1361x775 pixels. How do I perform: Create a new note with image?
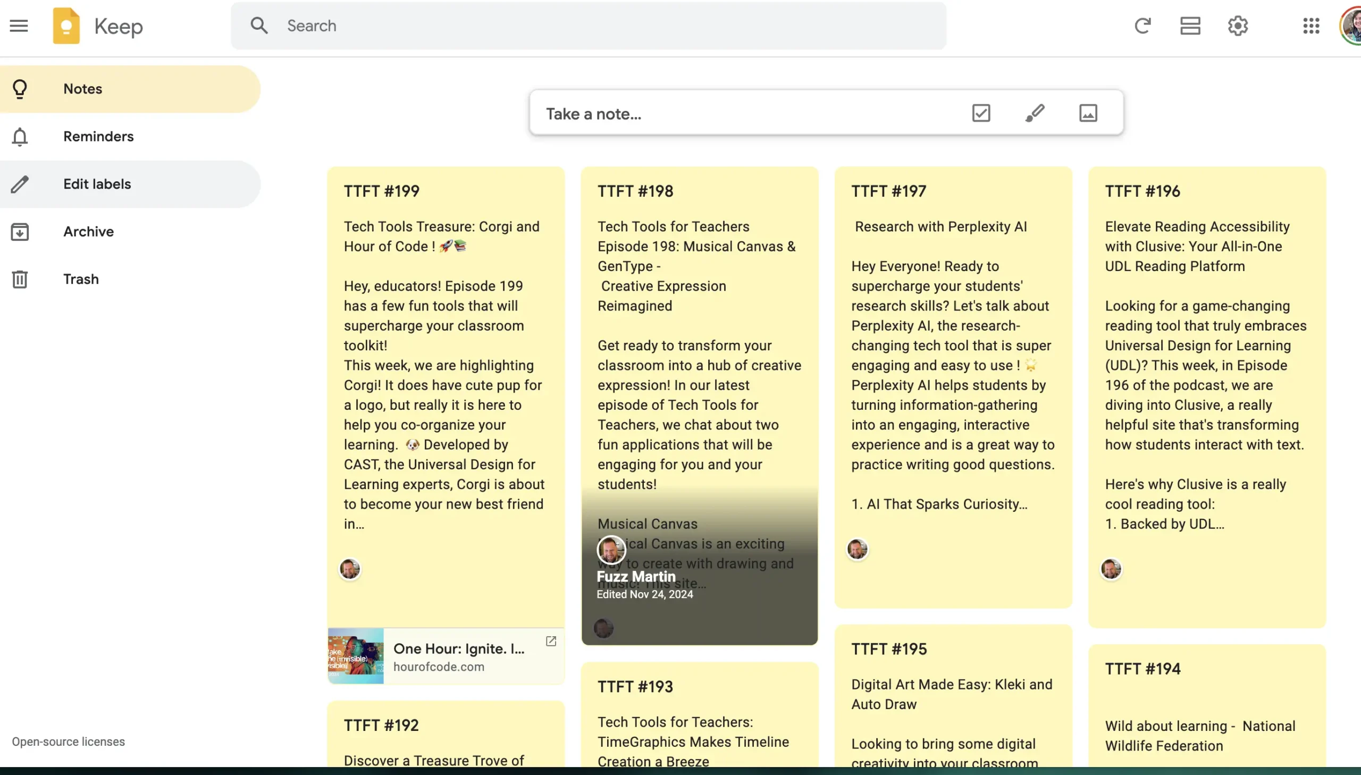click(1088, 113)
